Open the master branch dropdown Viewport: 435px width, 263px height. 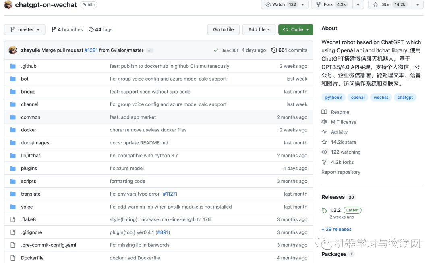point(25,30)
